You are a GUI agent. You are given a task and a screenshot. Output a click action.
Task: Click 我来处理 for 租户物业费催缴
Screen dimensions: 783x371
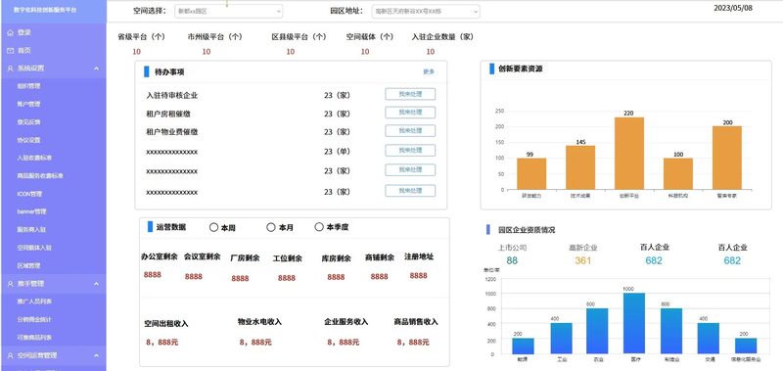(x=410, y=131)
